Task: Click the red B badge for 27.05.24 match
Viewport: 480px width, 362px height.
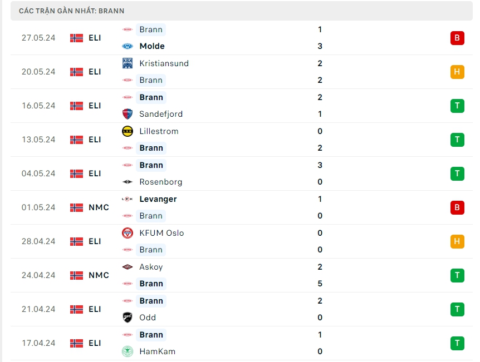Action: tap(457, 38)
